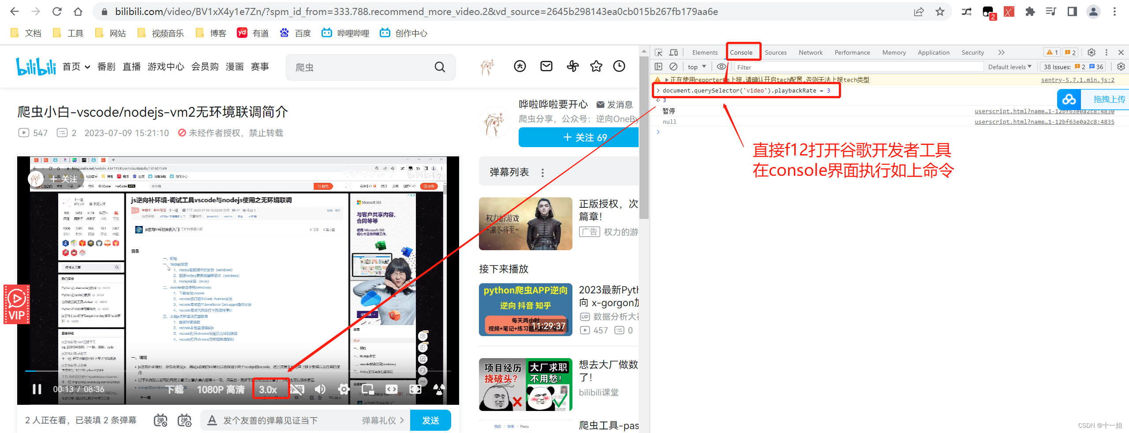Expand the reporterPb warning message

(667, 80)
